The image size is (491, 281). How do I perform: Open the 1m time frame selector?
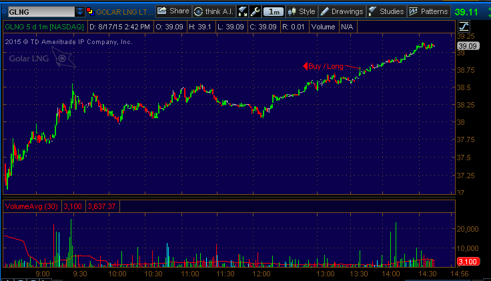[274, 12]
